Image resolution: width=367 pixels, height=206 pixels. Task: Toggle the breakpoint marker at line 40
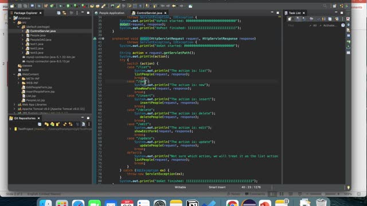coord(103,38)
